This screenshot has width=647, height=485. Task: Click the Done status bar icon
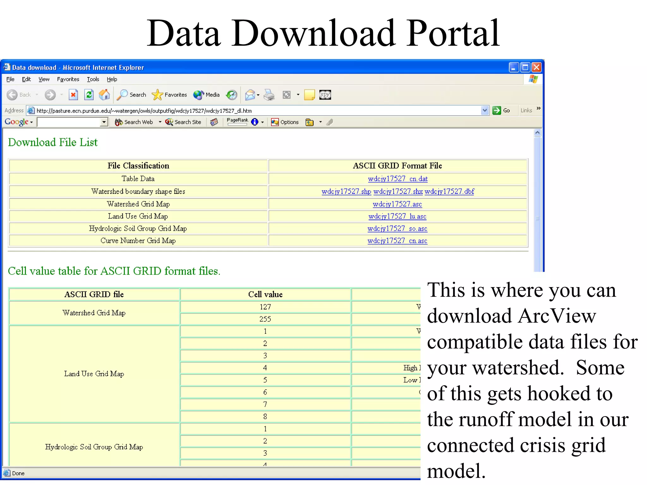[x=6, y=473]
